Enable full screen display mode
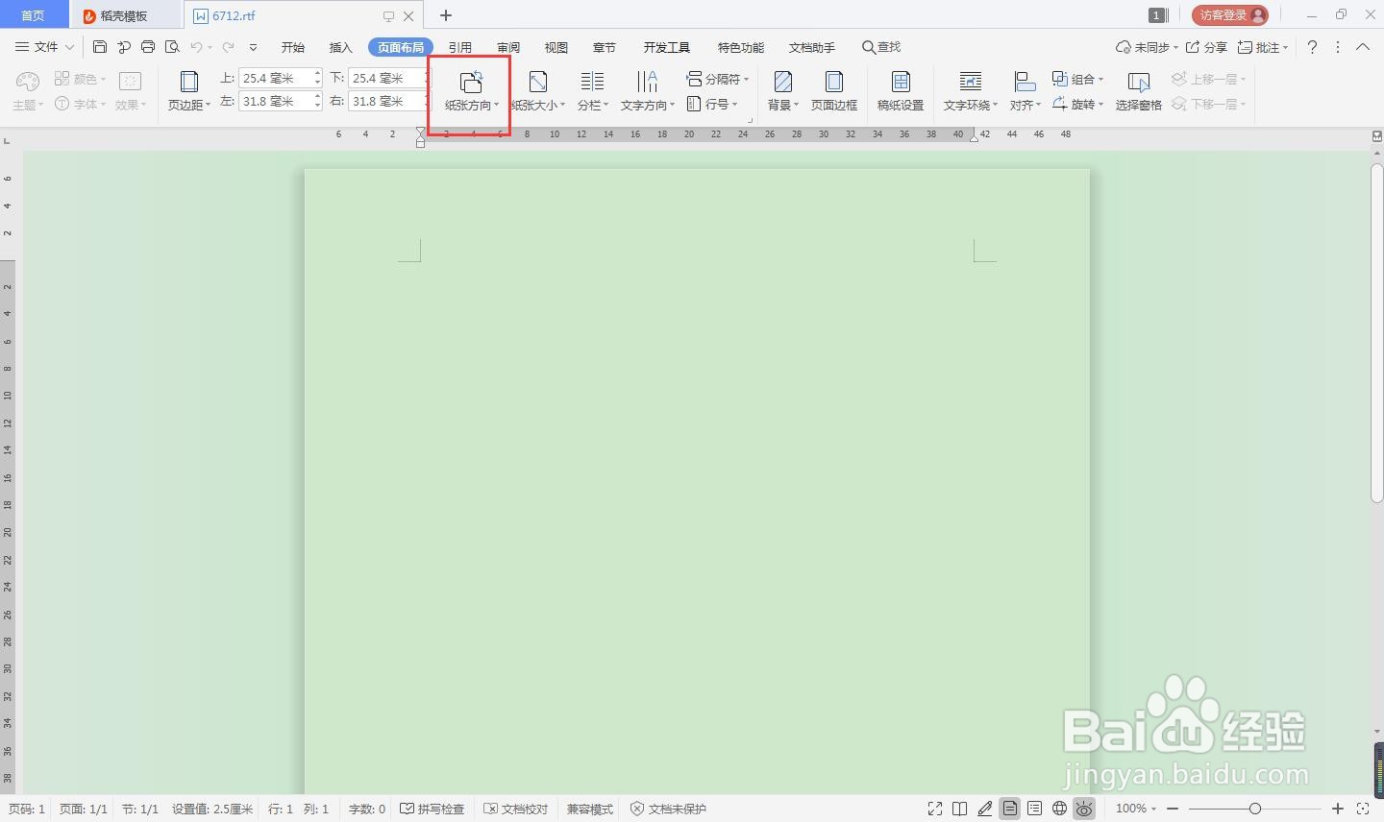Viewport: 1384px width, 822px height. pos(934,809)
